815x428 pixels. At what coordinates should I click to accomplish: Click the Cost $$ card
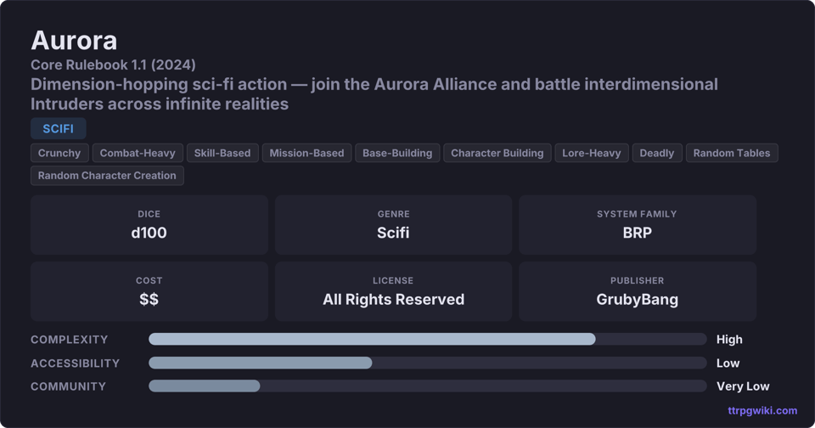coord(149,291)
